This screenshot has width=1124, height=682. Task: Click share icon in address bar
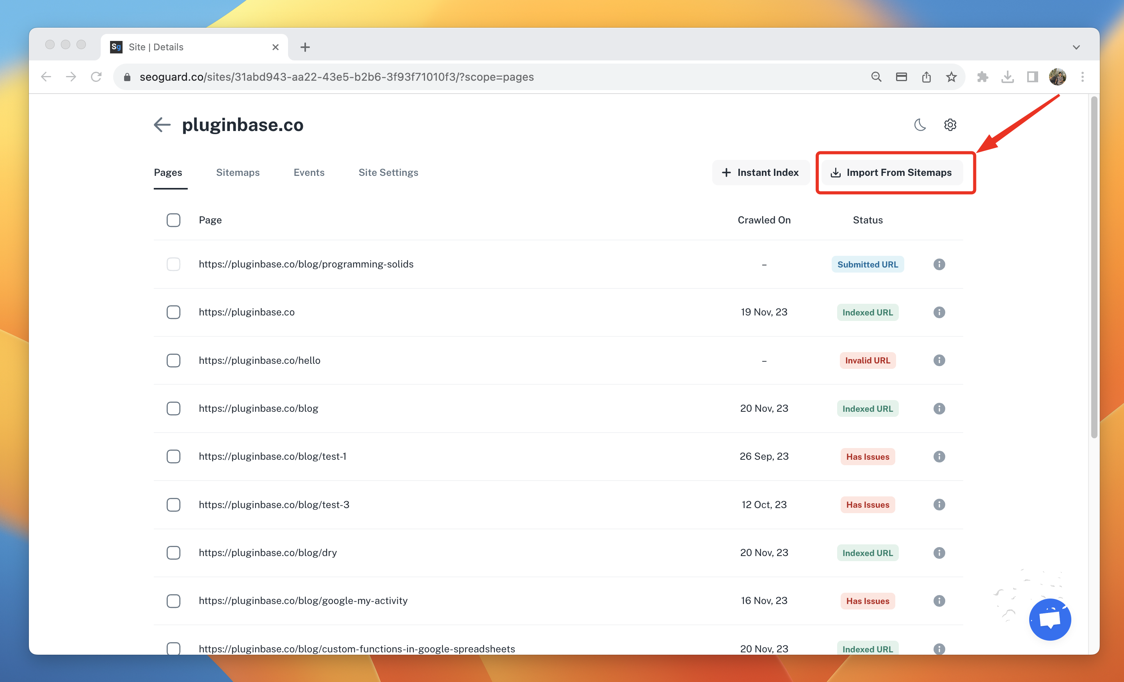926,77
